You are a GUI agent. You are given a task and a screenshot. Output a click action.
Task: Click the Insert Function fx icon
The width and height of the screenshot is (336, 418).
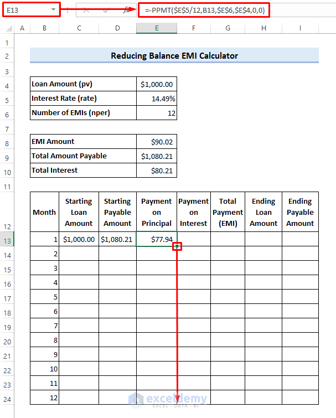point(126,10)
